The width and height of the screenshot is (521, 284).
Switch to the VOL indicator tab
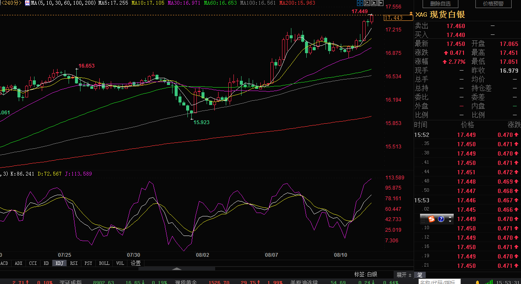click(120, 263)
